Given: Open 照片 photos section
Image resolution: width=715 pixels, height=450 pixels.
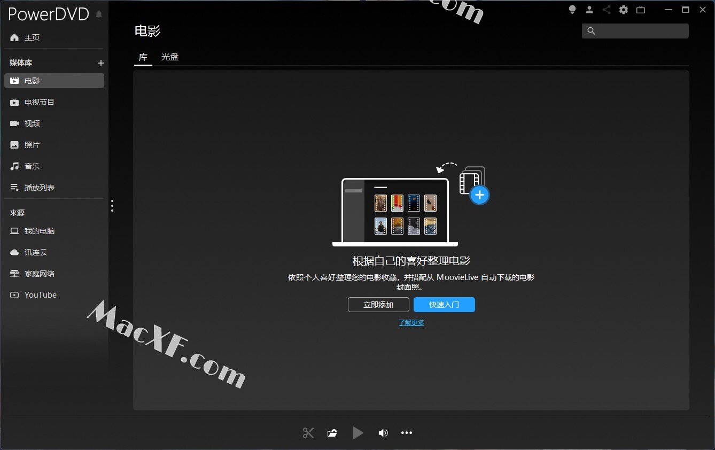Looking at the screenshot, I should click(x=54, y=145).
